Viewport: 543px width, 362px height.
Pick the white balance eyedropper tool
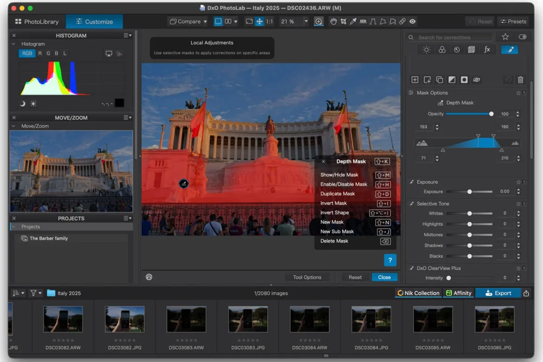[x=353, y=22]
